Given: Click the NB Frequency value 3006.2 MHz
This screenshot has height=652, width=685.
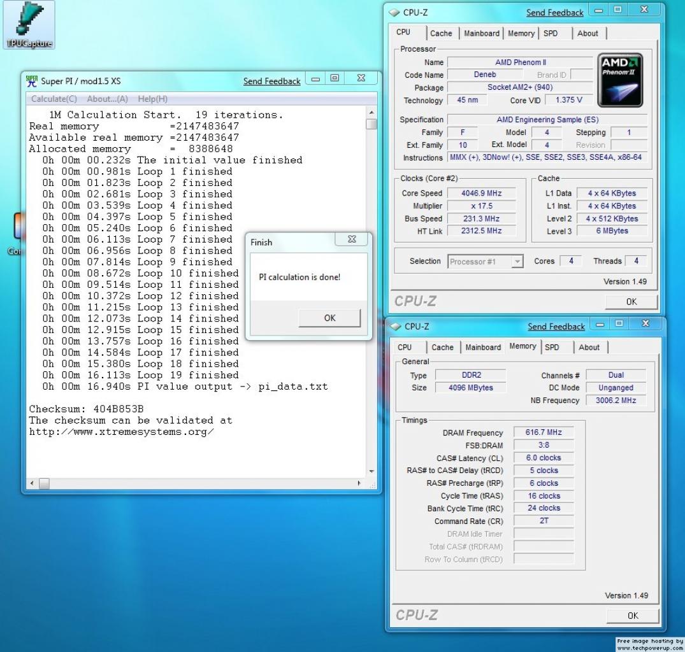Looking at the screenshot, I should coord(616,400).
